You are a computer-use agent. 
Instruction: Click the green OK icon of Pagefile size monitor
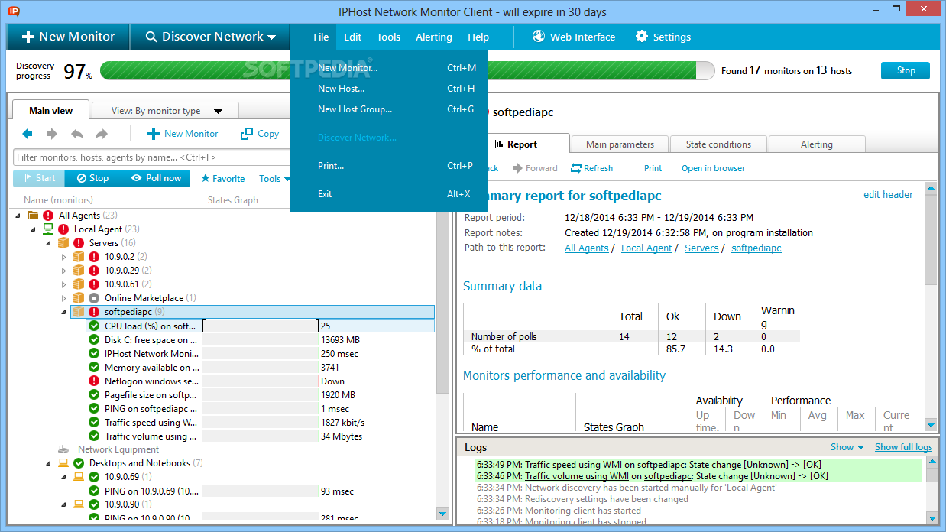94,395
